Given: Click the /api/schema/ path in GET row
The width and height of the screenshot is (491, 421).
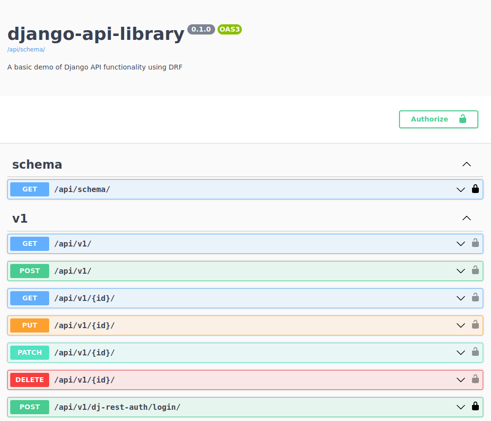Looking at the screenshot, I should pos(82,190).
